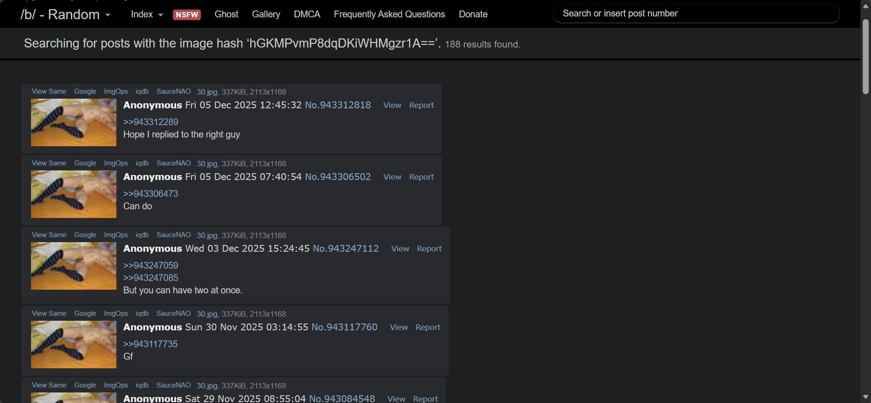Open iqdb for post No.943312818
This screenshot has width=871, height=403.
tap(142, 91)
